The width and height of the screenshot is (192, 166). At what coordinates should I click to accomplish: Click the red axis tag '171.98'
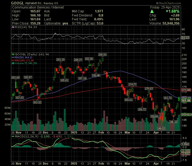click(x=186, y=90)
